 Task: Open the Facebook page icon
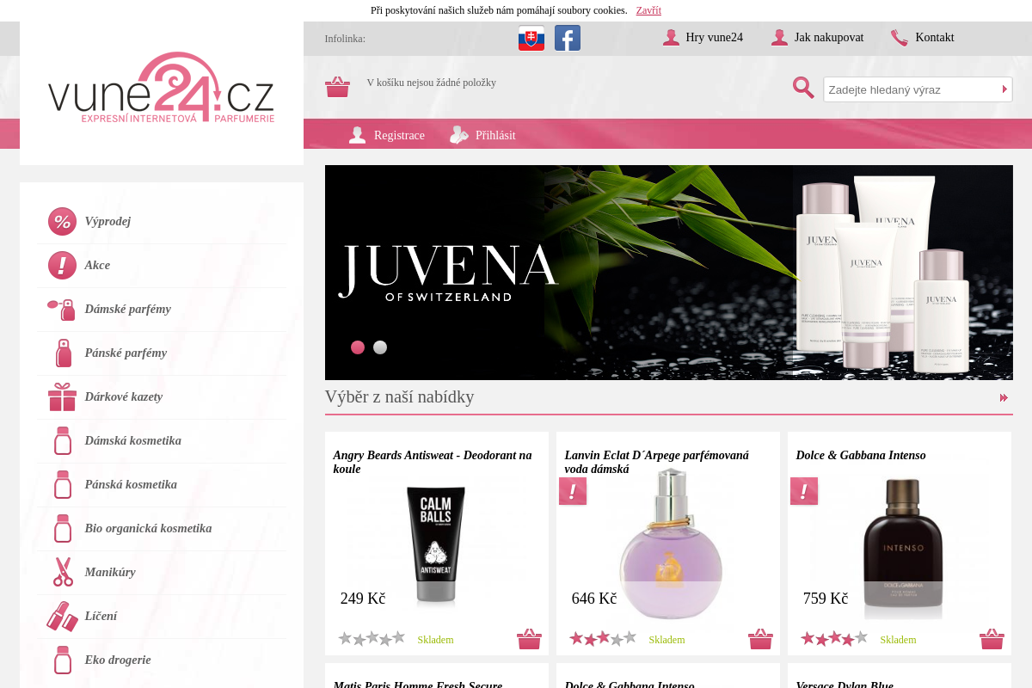pos(568,38)
